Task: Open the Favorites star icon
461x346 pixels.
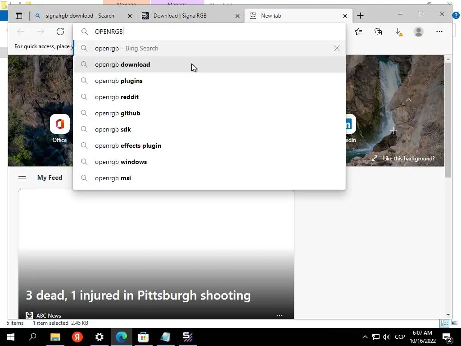Action: click(358, 32)
